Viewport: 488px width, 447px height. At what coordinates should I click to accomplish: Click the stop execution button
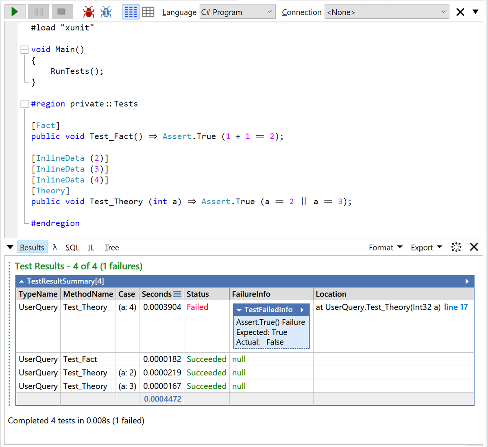(x=62, y=12)
